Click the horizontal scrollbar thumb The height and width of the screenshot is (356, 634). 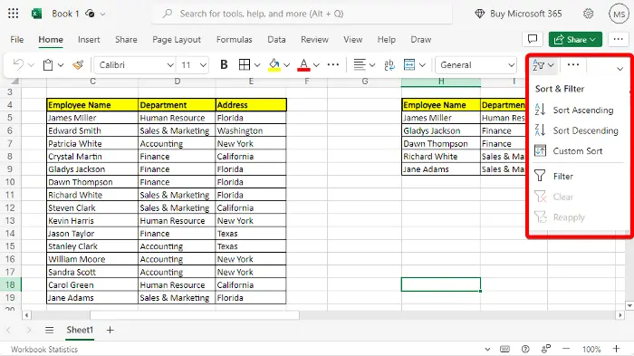(x=195, y=314)
